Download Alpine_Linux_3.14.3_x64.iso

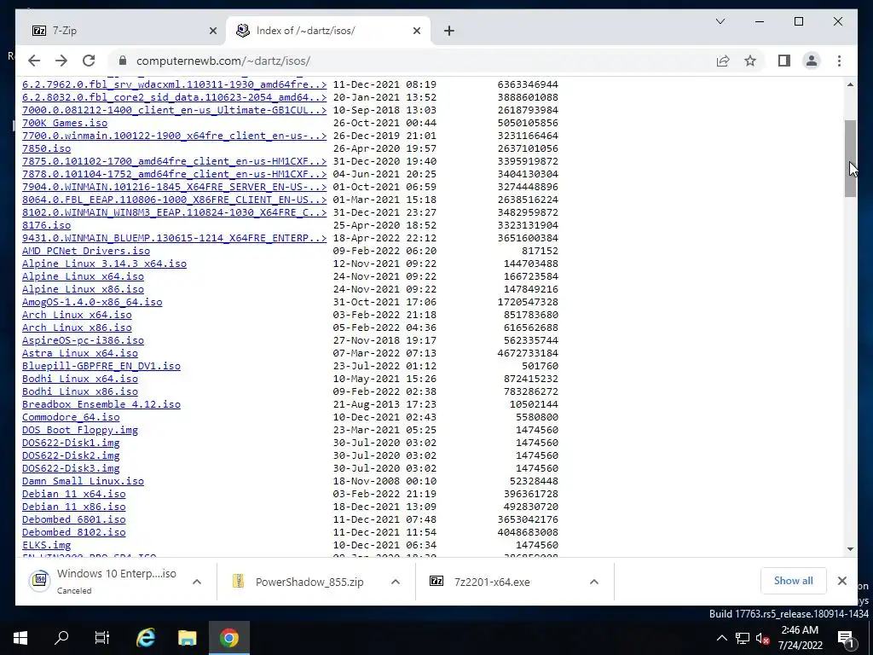coord(104,264)
